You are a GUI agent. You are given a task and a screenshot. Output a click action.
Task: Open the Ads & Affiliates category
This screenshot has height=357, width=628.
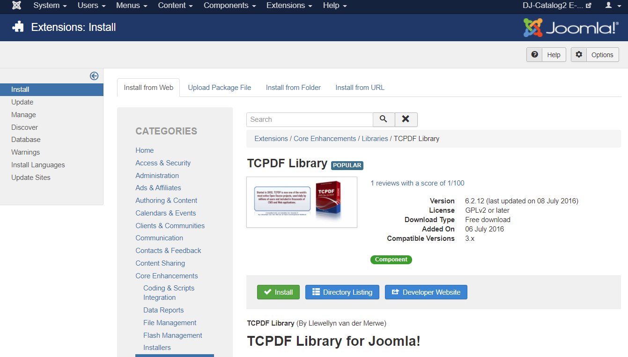click(x=158, y=188)
